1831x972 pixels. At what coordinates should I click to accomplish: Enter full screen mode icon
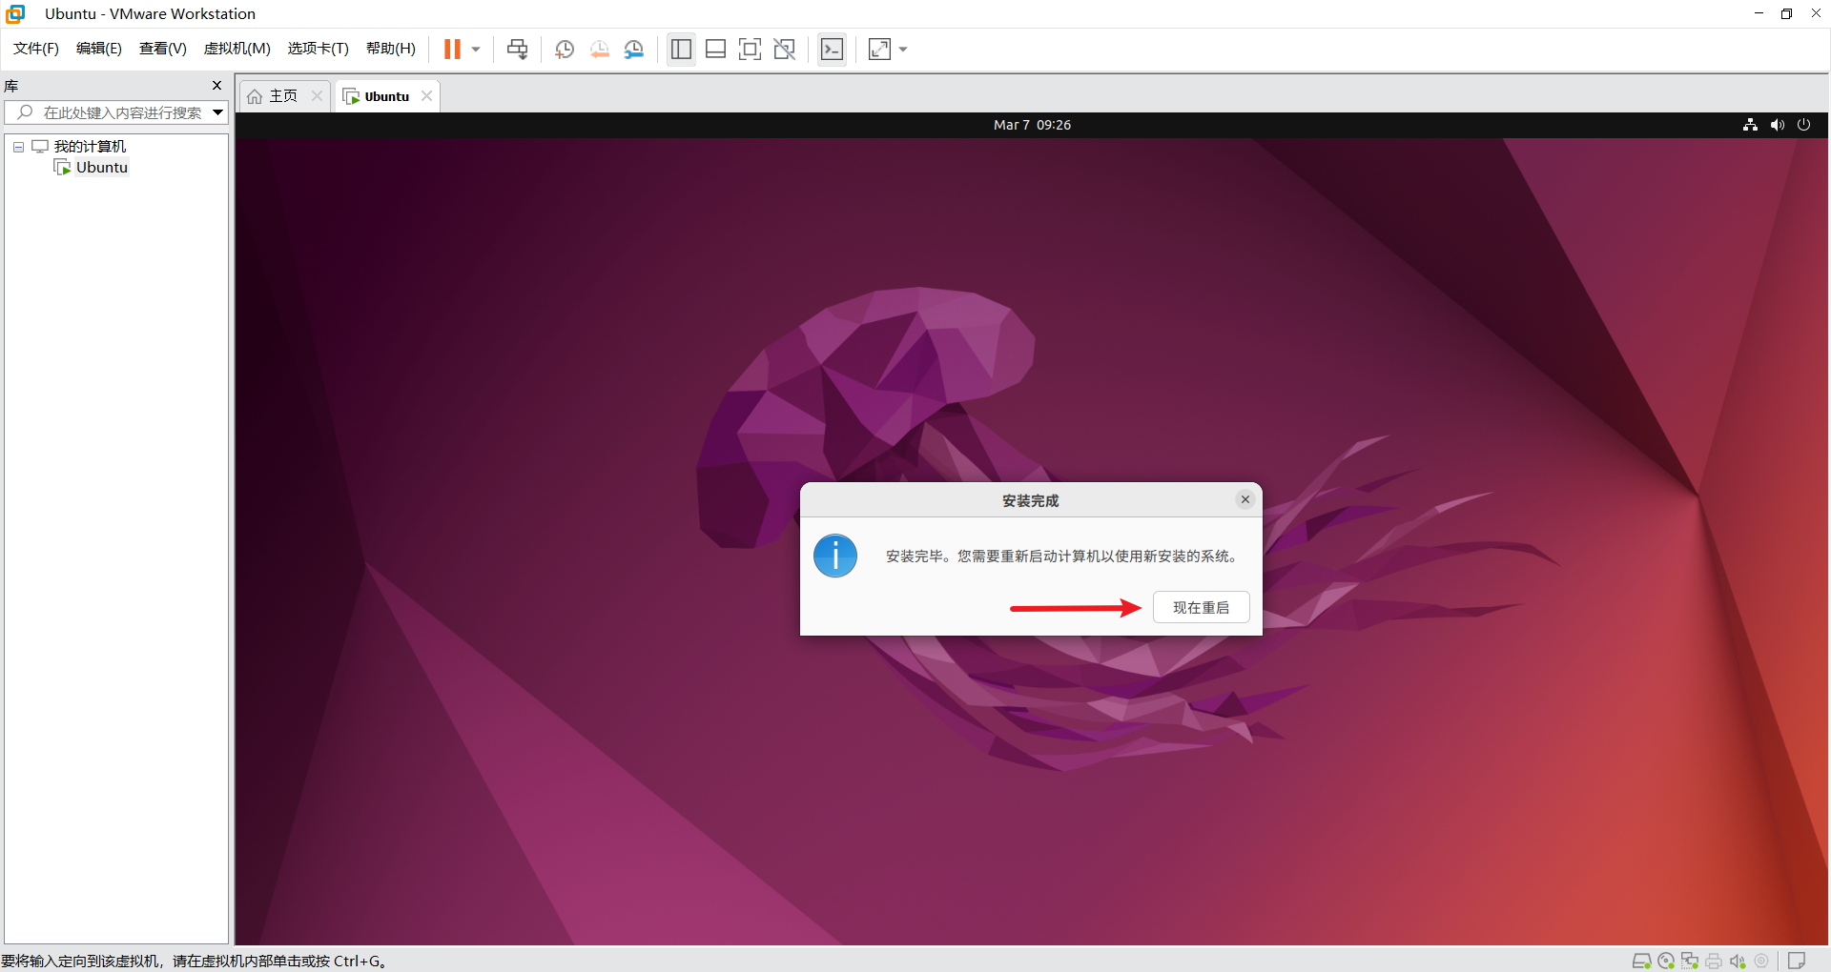750,50
